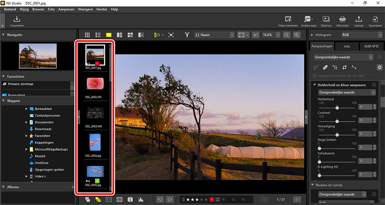Select the straighten tool
Image resolution: width=385 pixels, height=205 pixels.
point(354,67)
